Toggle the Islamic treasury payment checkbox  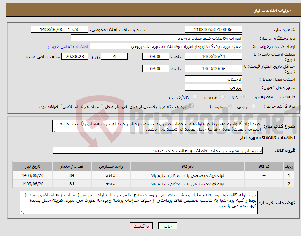(191, 106)
